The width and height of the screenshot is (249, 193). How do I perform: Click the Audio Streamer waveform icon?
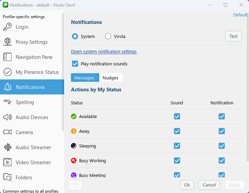click(8, 147)
